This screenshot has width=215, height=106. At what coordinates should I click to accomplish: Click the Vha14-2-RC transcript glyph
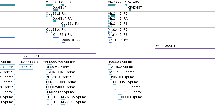112,16
